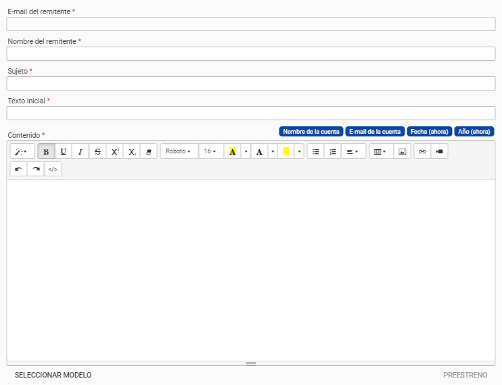Toggle the code view icon
Image resolution: width=502 pixels, height=385 pixels.
tap(53, 169)
